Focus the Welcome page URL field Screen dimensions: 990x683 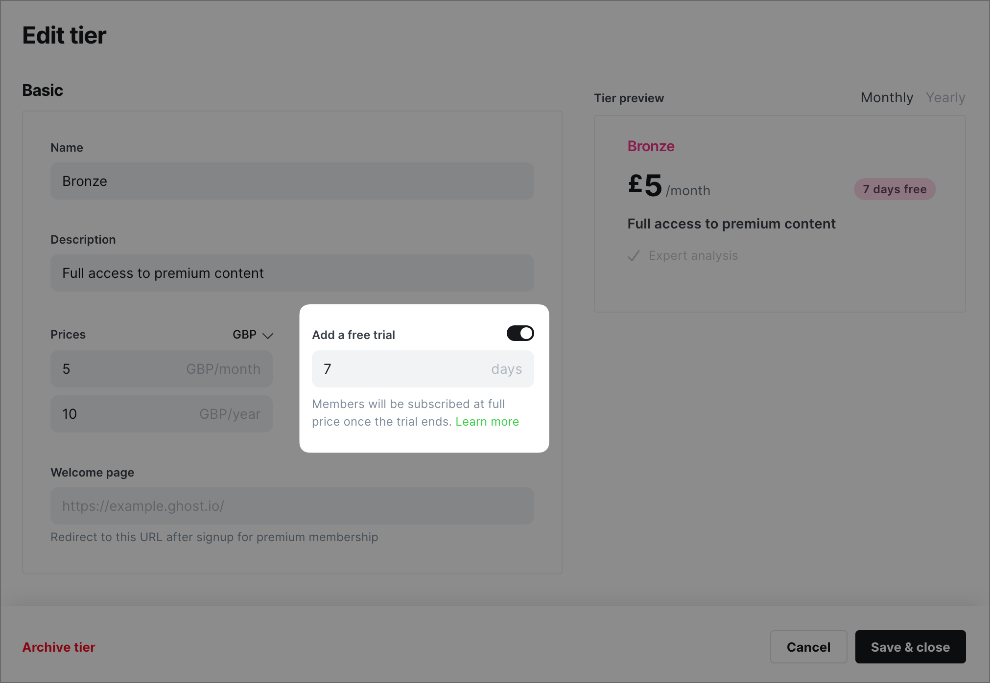pyautogui.click(x=292, y=506)
